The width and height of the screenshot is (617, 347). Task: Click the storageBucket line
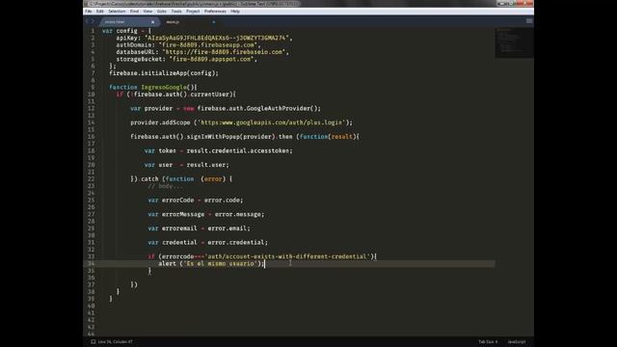186,59
